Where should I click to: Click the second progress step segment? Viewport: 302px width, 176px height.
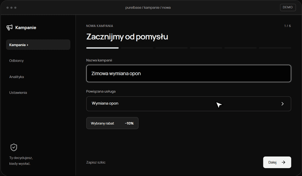[137, 48]
